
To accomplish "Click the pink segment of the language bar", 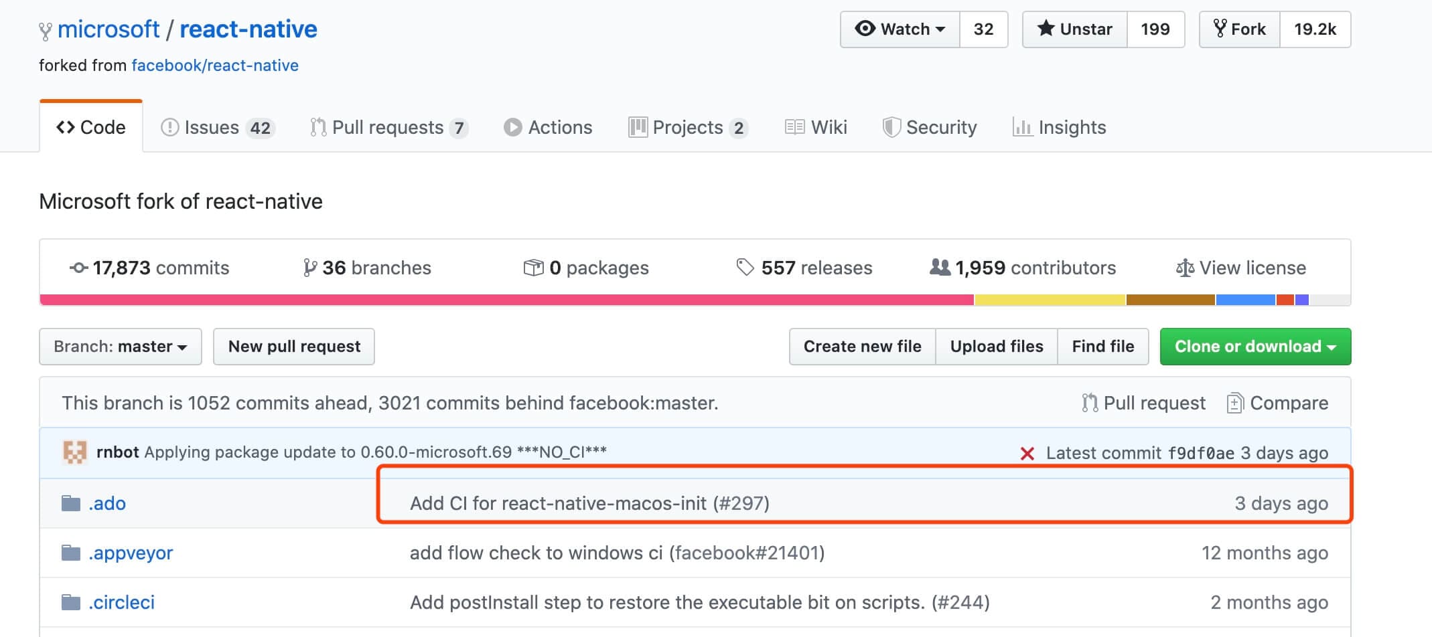I will click(506, 300).
